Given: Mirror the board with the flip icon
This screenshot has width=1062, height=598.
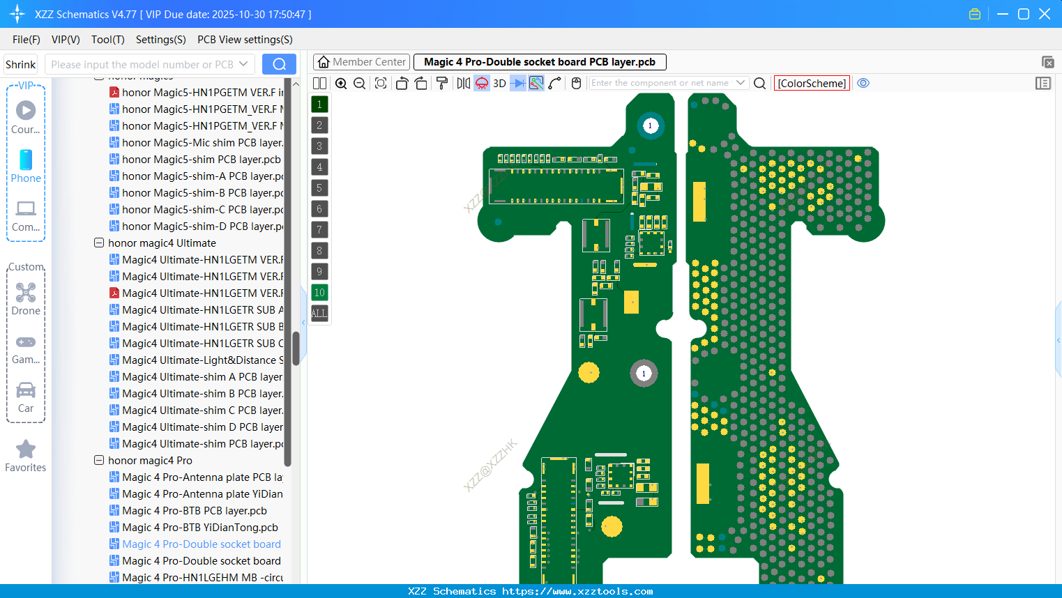Looking at the screenshot, I should click(x=463, y=83).
